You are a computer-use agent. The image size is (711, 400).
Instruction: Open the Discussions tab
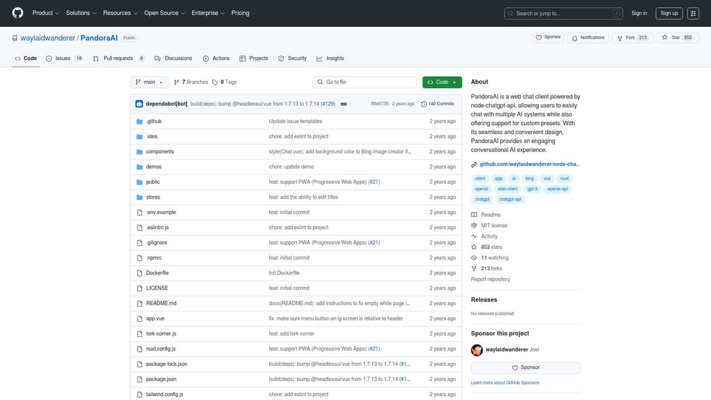pyautogui.click(x=173, y=59)
